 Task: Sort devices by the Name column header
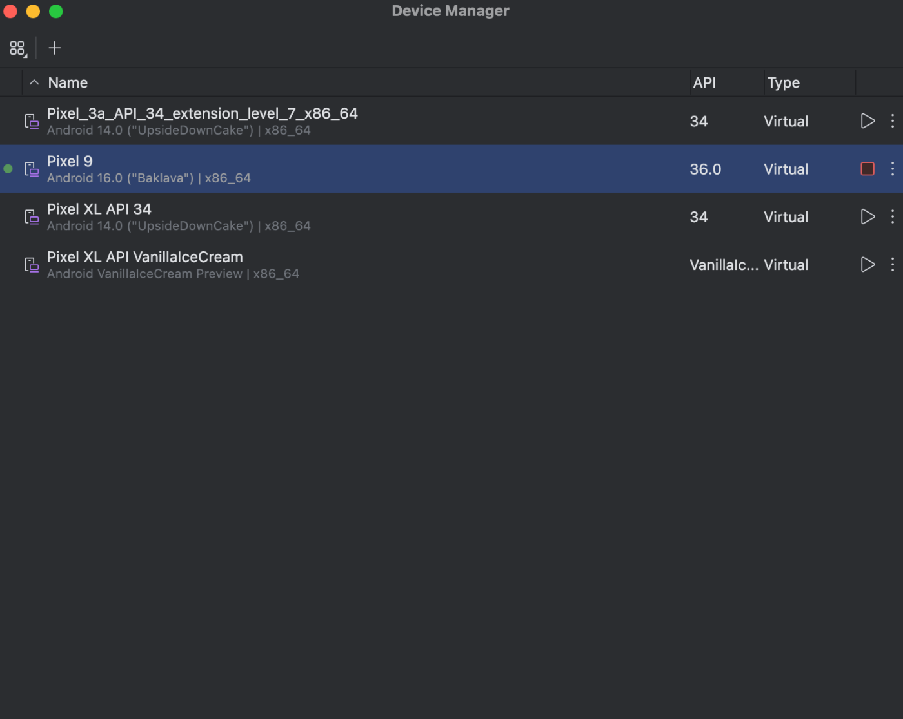click(x=68, y=82)
